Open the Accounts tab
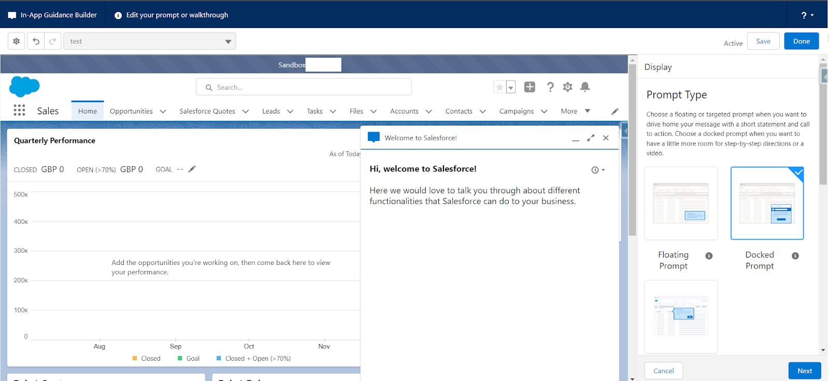The height and width of the screenshot is (381, 829). coord(404,111)
